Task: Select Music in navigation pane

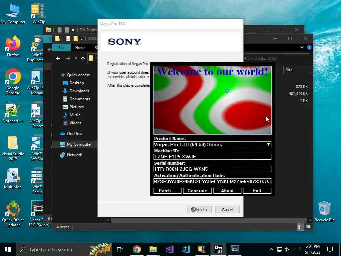Action: tap(75, 115)
